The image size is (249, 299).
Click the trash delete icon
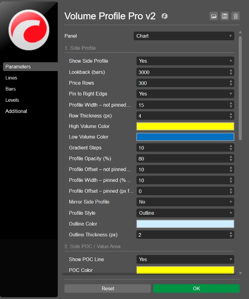[235, 16]
